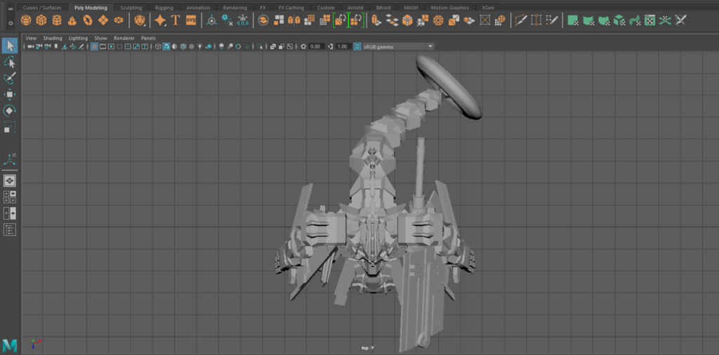Screen dimensions: 719x355
Task: Click the extrude shelf icon
Action: (375, 20)
